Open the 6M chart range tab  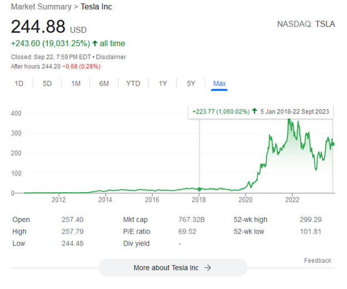[104, 83]
